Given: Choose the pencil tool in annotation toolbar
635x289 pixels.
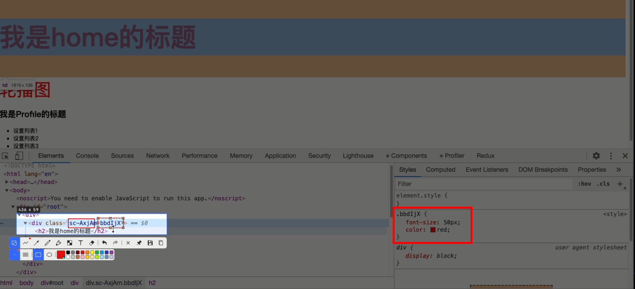Looking at the screenshot, I should pyautogui.click(x=47, y=243).
